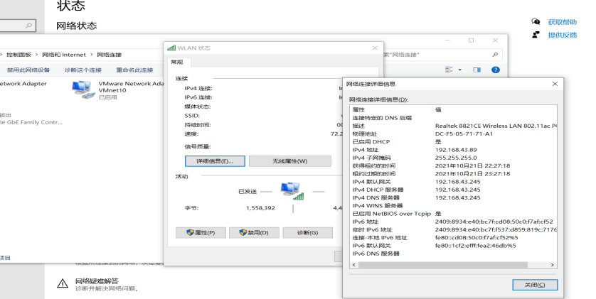Image resolution: width=596 pixels, height=299 pixels.
Task: Select the IPv4 DHCP 服务器 row
Action: pos(454,190)
